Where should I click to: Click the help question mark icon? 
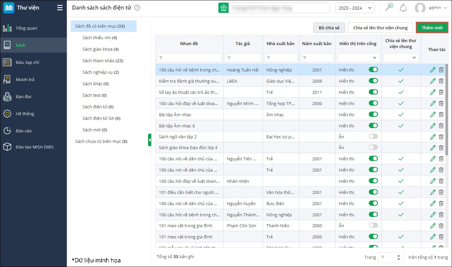pos(137,8)
